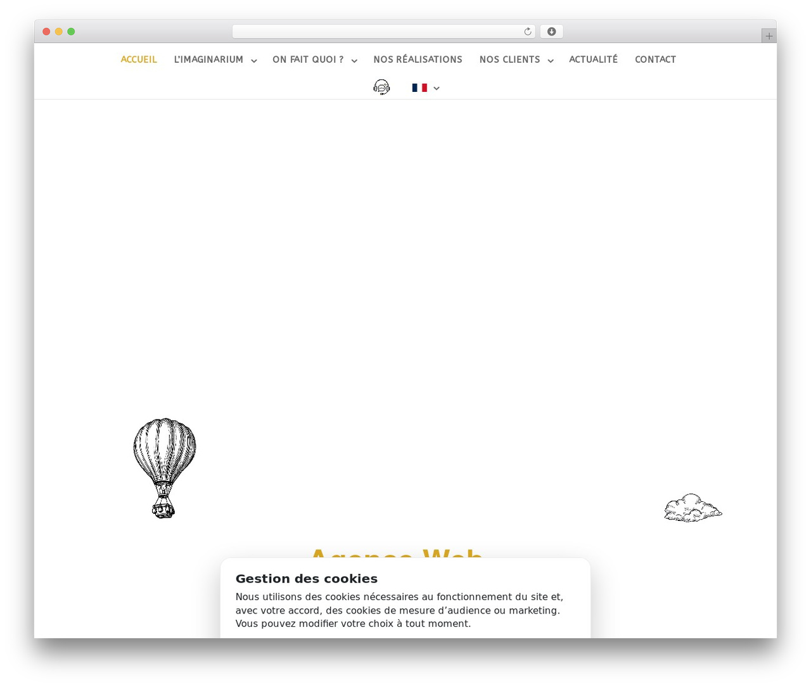Expand the L'Imaginarium submenu chevron

click(254, 61)
